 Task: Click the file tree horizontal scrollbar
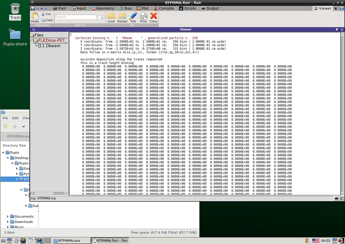pyautogui.click(x=49, y=194)
